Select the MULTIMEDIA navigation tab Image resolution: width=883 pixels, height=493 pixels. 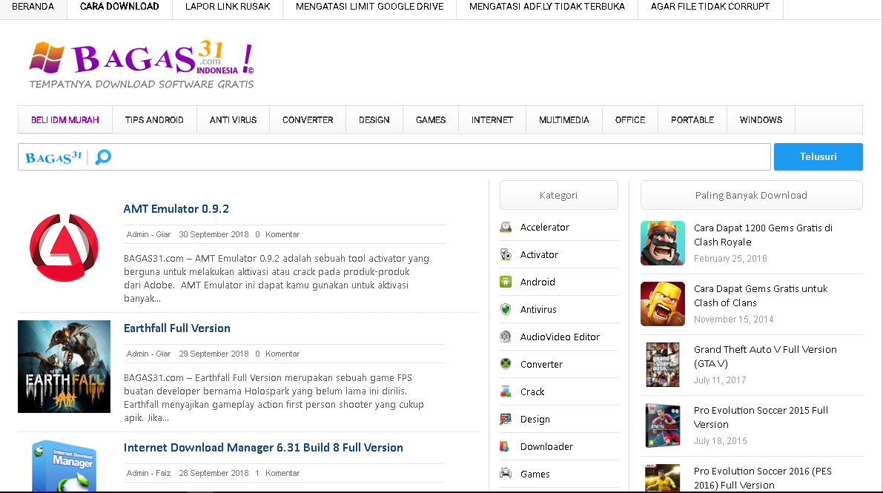(x=563, y=120)
